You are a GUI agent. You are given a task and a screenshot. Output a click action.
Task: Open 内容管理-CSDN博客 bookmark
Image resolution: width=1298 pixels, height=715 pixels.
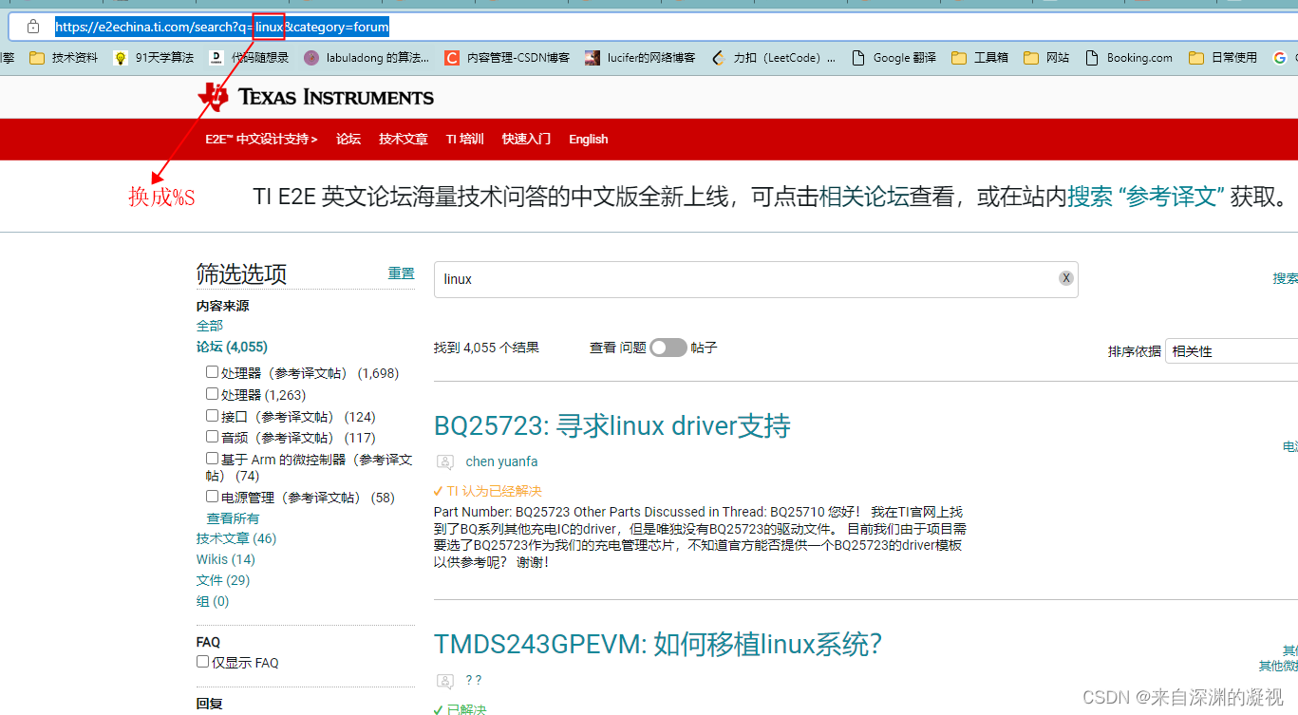coord(507,58)
